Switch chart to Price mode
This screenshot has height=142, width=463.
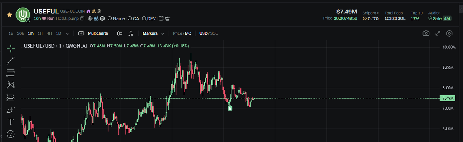click(x=177, y=33)
